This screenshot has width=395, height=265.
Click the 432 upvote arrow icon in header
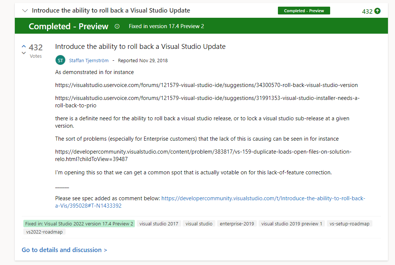377,11
